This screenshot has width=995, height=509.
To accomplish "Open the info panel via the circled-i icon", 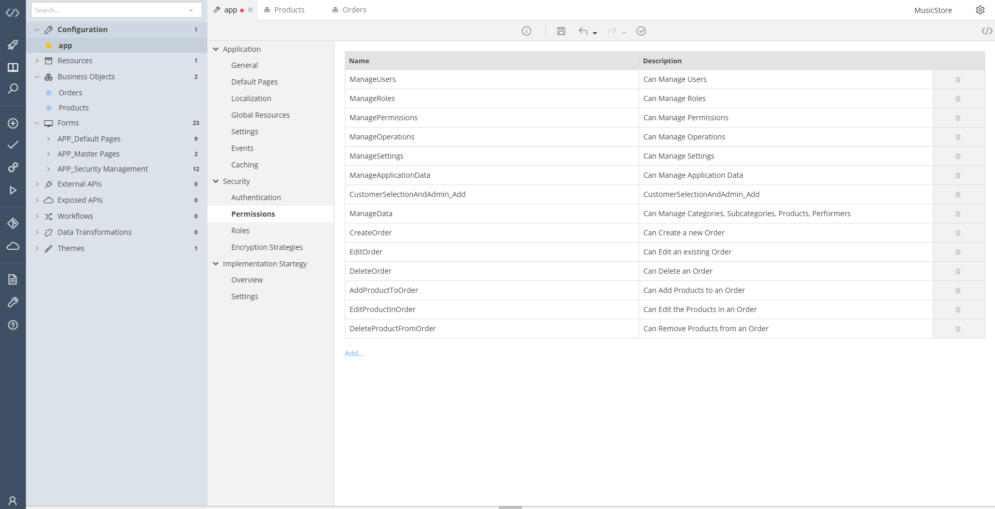I will (526, 31).
